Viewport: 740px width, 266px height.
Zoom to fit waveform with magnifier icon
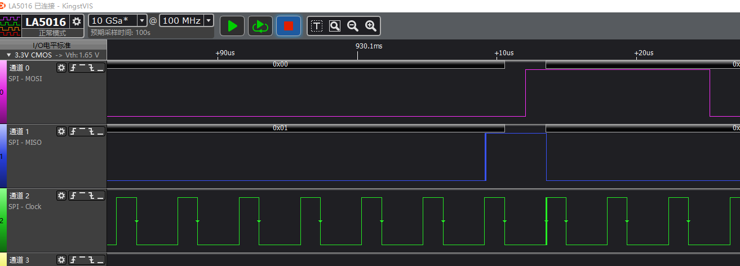pos(335,26)
